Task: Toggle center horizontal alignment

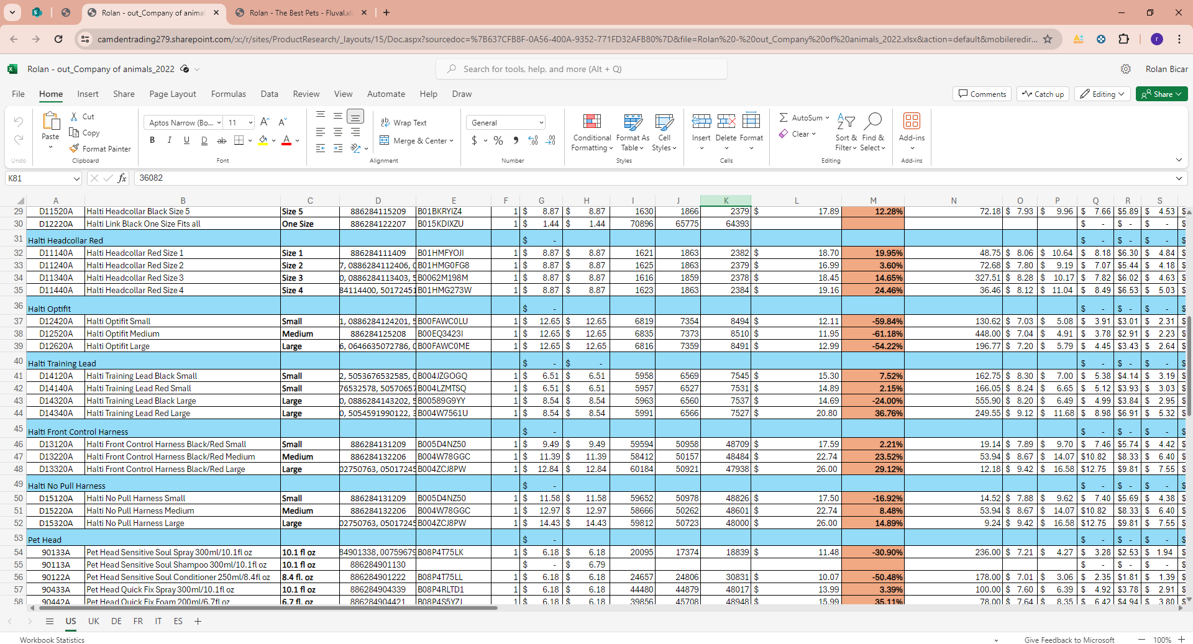Action: pos(338,132)
